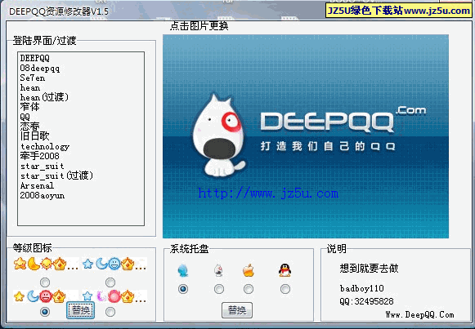
Task: Select DEEPQQ in the login interface list
Action: click(x=34, y=58)
